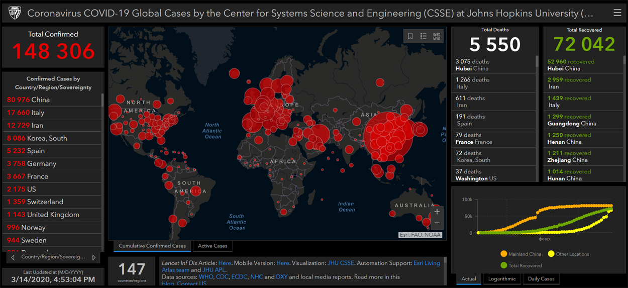Click 1 211 recovered Zhejiang China row
The image size is (628, 288).
point(583,156)
